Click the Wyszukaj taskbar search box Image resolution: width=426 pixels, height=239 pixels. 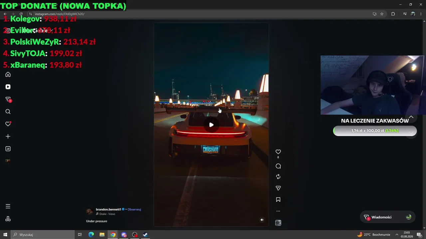43,235
